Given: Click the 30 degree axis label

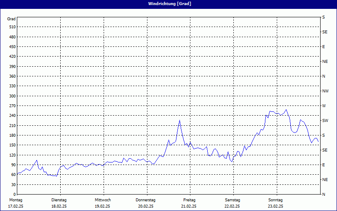Looking at the screenshot, I should pyautogui.click(x=13, y=184).
